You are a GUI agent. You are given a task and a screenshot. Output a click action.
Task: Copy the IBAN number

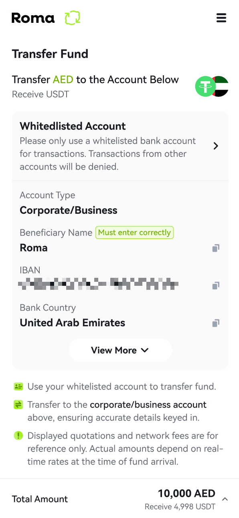click(x=216, y=285)
